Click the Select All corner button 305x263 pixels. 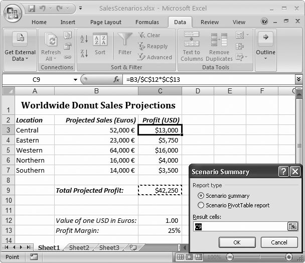pos(9,91)
